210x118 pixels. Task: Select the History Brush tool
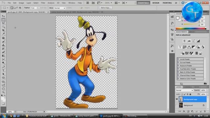pos(3,49)
